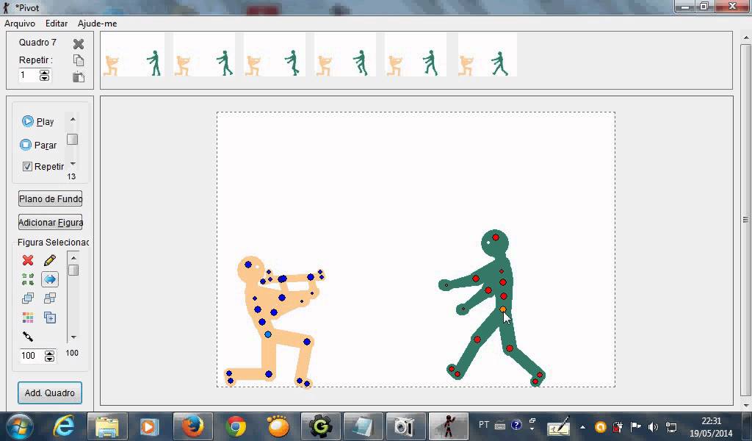
Task: Click opacity slider up arrow
Action: 73,258
